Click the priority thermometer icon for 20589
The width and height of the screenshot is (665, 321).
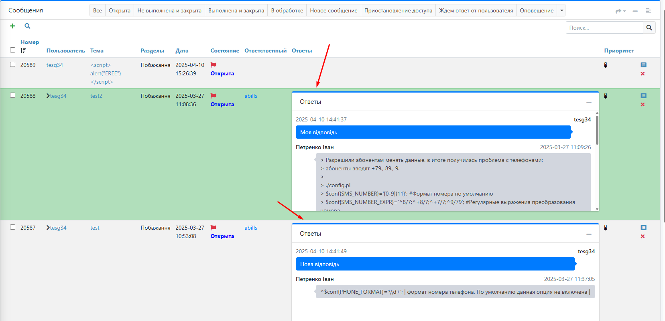[x=606, y=65]
